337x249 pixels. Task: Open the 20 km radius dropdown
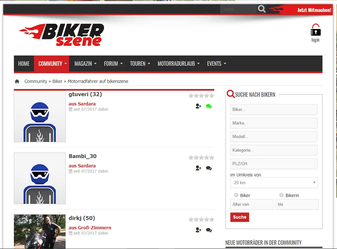pyautogui.click(x=274, y=183)
